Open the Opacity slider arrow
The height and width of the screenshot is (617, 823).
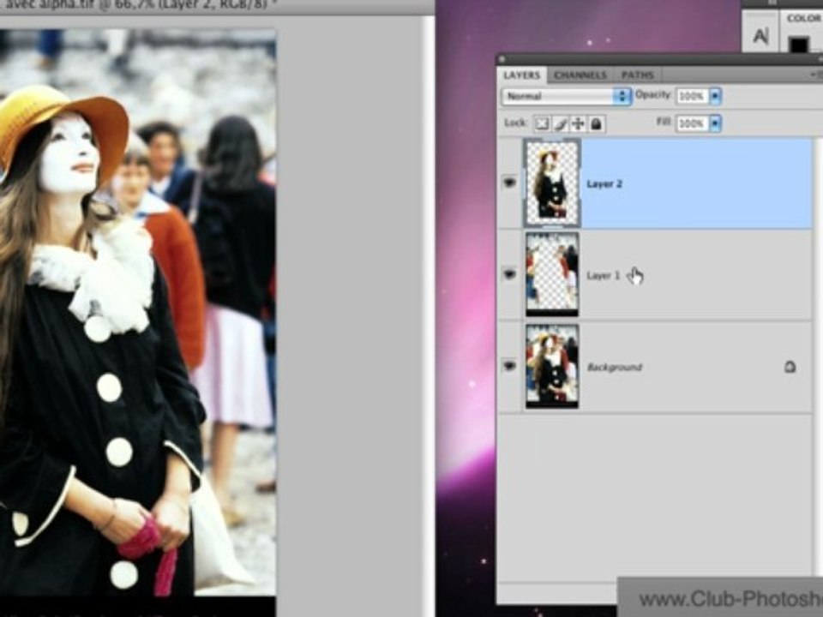click(715, 96)
